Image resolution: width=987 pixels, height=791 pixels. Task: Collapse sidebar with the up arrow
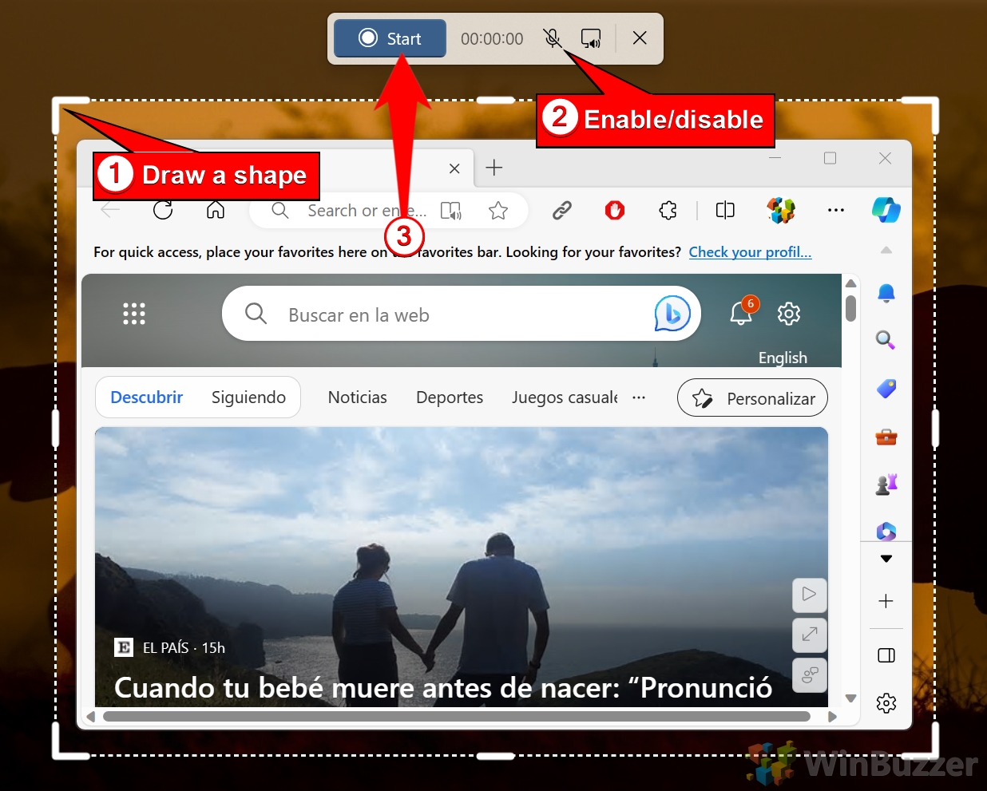886,251
